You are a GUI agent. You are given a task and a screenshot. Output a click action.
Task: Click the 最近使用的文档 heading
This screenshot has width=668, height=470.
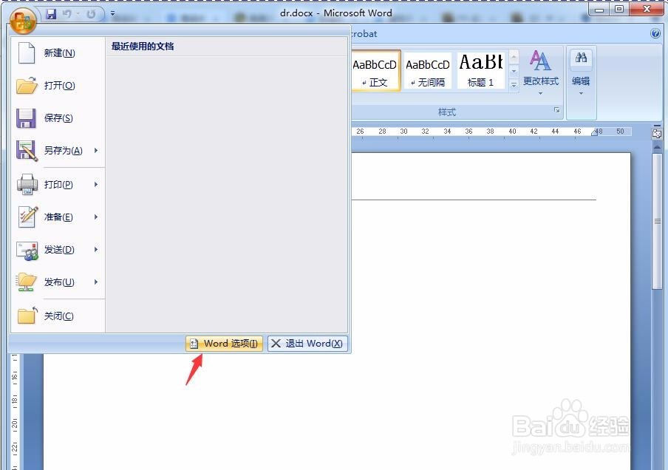[x=143, y=47]
